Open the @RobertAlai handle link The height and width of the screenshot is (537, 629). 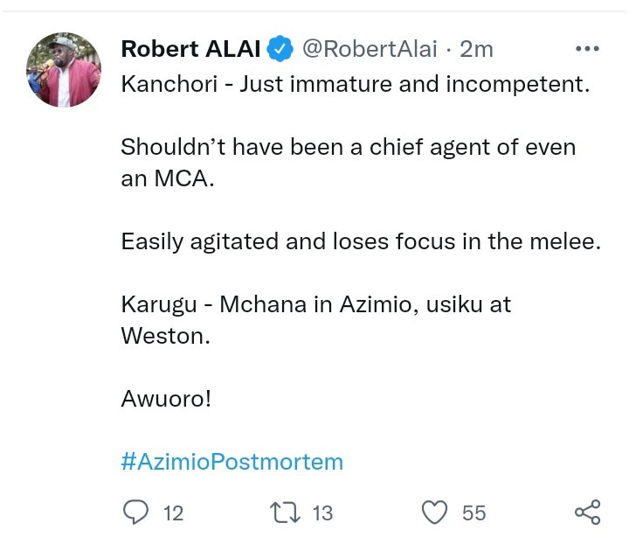[x=369, y=50]
